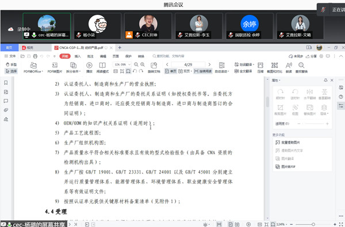Image resolution: width=345 pixels, height=227 pixels.
Task: Switch to the 页面 ribbon tab
Action: [116, 56]
